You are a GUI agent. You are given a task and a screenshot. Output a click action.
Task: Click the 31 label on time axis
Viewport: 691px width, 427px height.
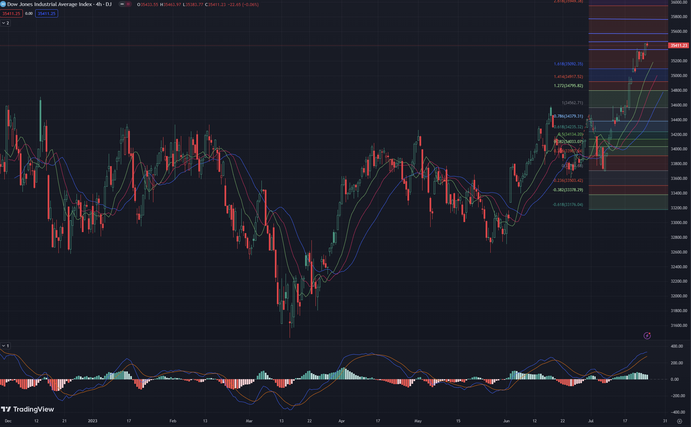(x=665, y=421)
